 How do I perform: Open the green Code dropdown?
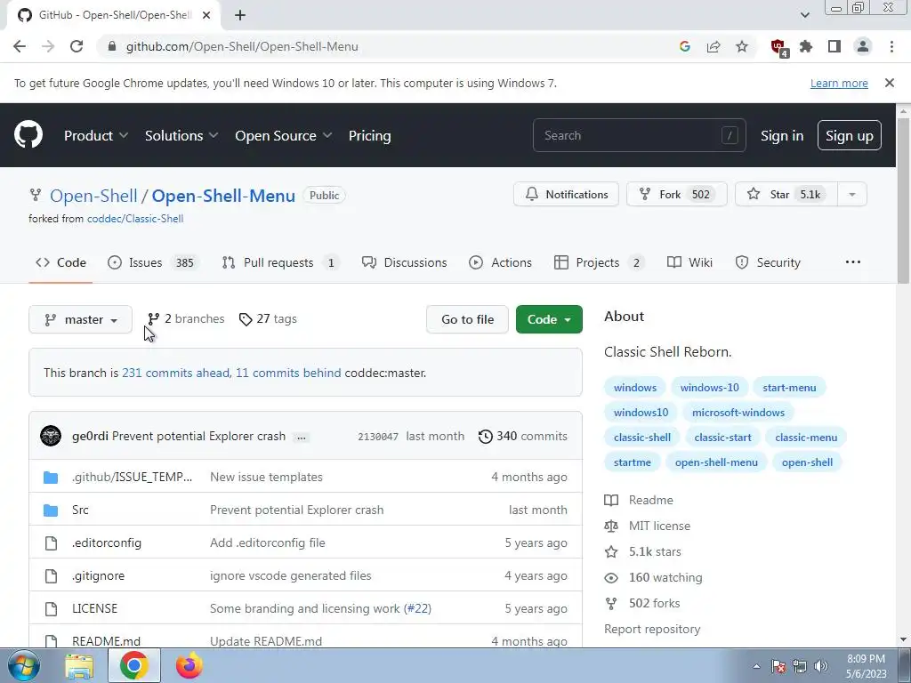point(549,319)
